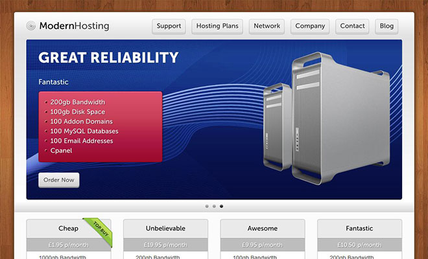Open the Company navigation item
This screenshot has height=259, width=428.
pos(309,27)
